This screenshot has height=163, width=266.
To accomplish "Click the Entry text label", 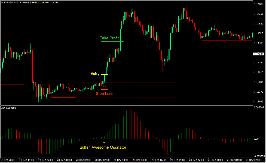I will pos(95,74).
